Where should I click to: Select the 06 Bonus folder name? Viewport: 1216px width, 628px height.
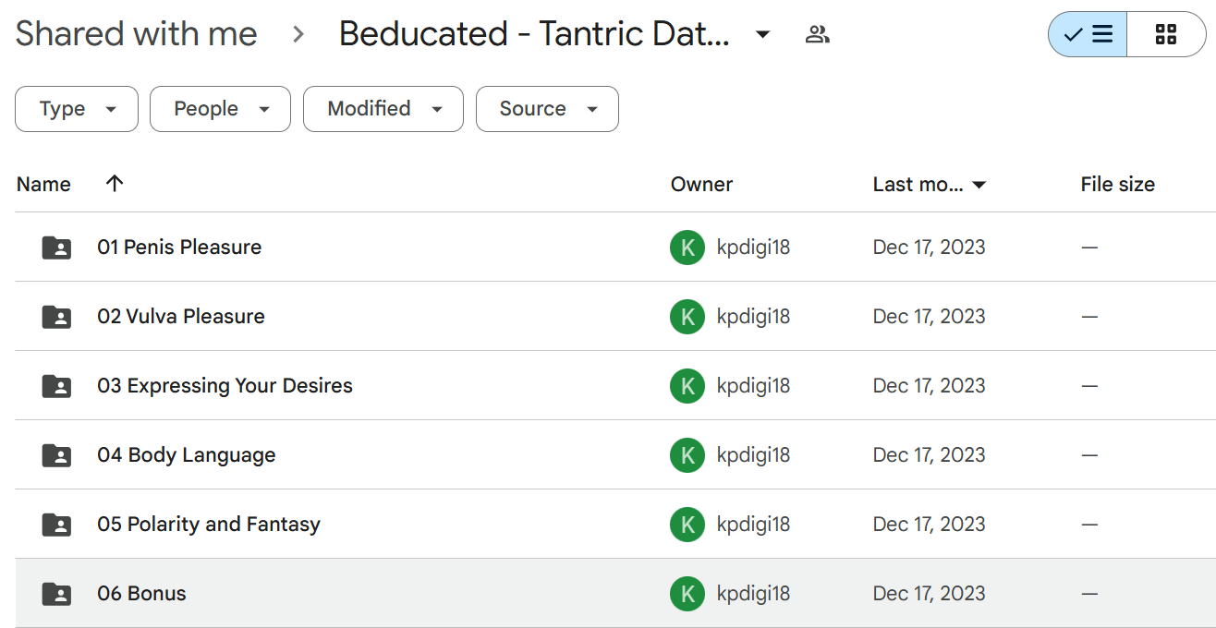click(141, 594)
